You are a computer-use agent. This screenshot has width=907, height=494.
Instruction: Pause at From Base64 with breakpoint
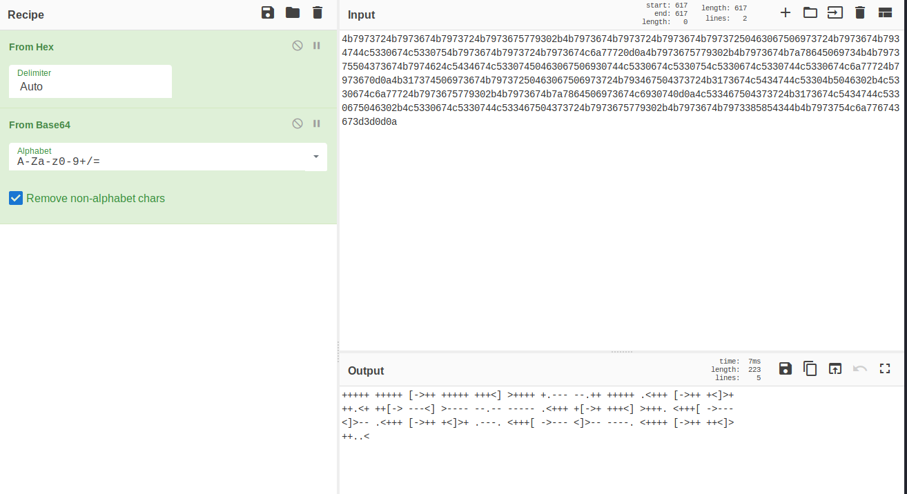tap(317, 123)
